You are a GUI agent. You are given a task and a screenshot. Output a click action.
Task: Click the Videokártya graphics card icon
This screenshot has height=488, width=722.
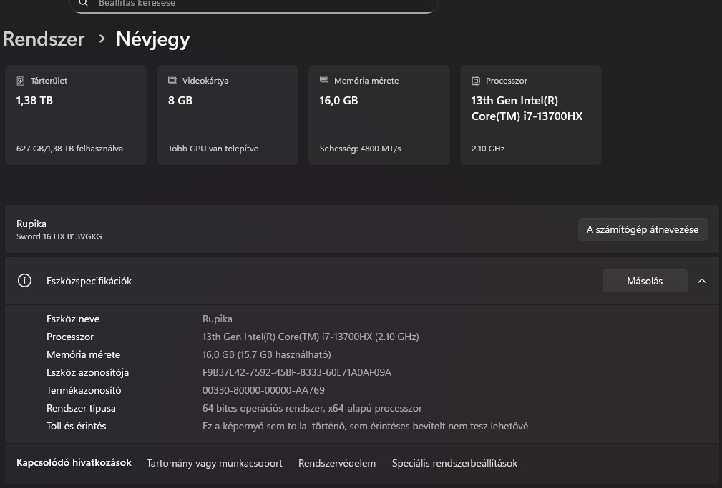point(172,81)
